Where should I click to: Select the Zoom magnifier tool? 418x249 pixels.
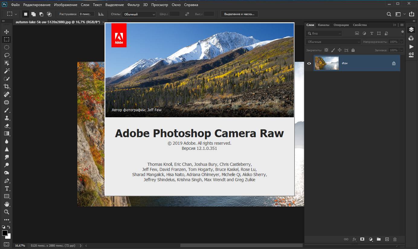click(x=6, y=212)
